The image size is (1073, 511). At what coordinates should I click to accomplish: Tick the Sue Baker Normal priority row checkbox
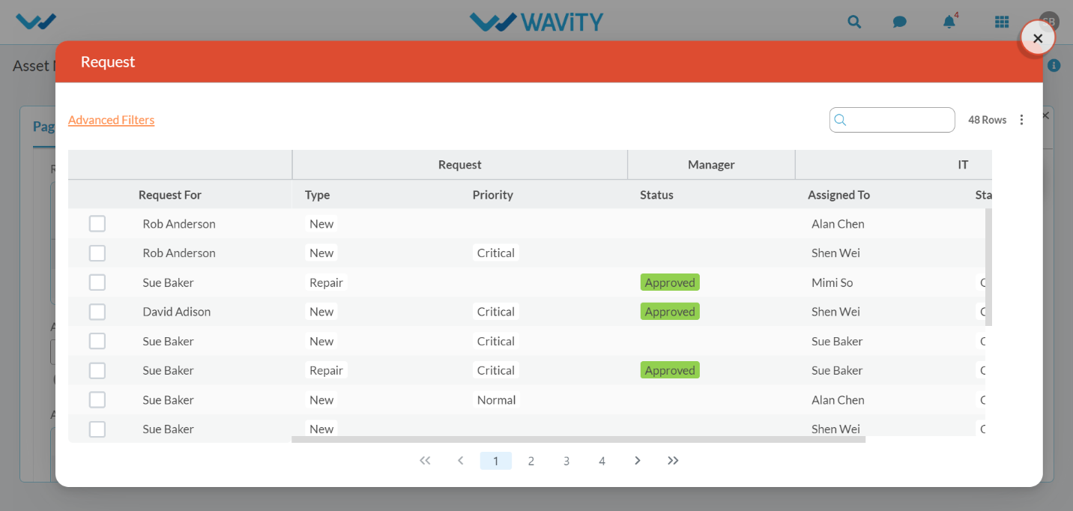pyautogui.click(x=97, y=400)
